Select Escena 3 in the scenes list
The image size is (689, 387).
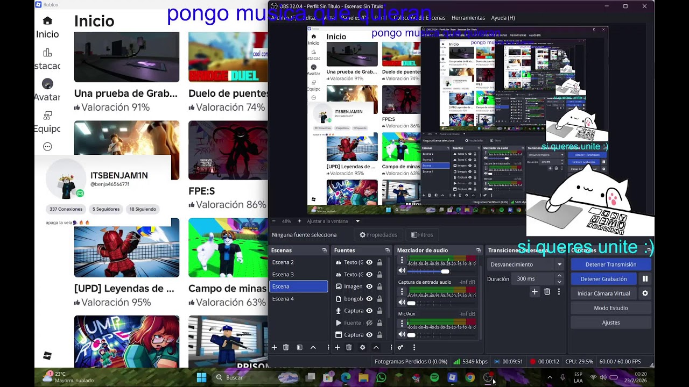click(299, 274)
